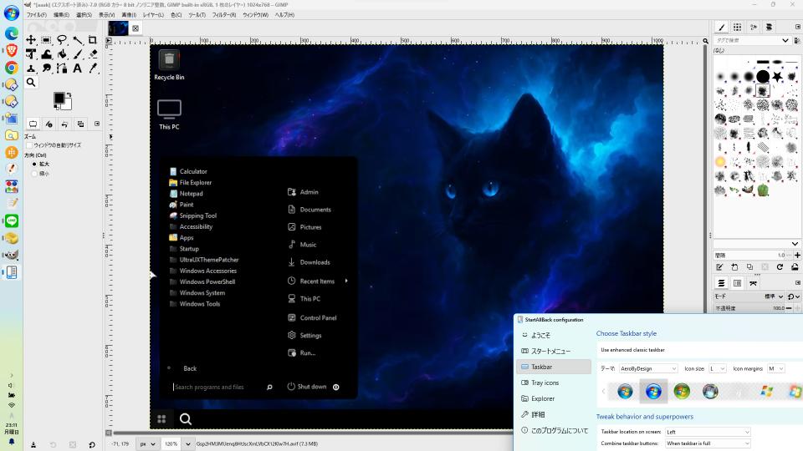Image resolution: width=803 pixels, height=451 pixels.
Task: Click the create new brush icon
Action: point(734,267)
